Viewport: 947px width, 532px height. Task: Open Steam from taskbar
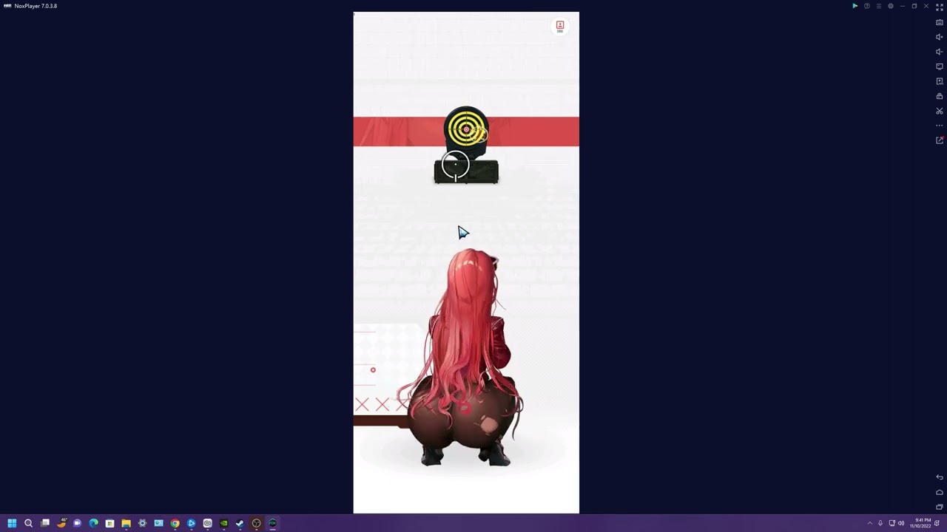(240, 523)
